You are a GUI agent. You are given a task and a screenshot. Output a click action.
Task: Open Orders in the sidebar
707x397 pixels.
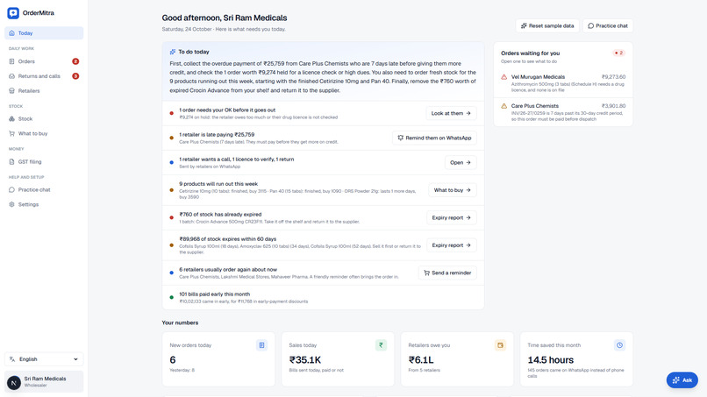44,61
